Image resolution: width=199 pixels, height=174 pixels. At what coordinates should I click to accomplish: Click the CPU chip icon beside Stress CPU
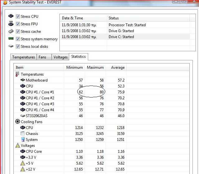pyautogui.click(x=11, y=16)
